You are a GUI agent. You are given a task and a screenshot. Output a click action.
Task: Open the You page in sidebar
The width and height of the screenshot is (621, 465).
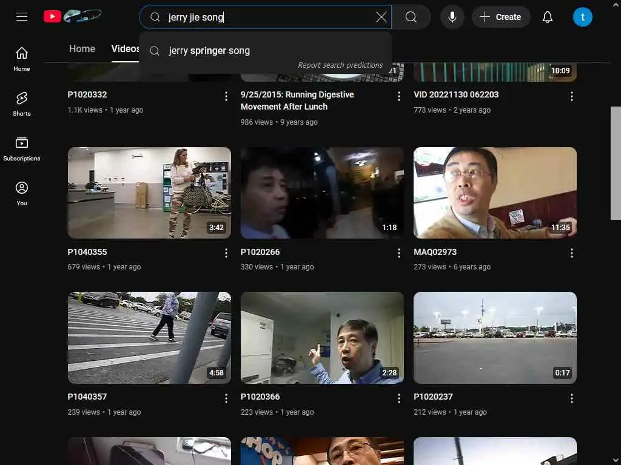coord(22,194)
